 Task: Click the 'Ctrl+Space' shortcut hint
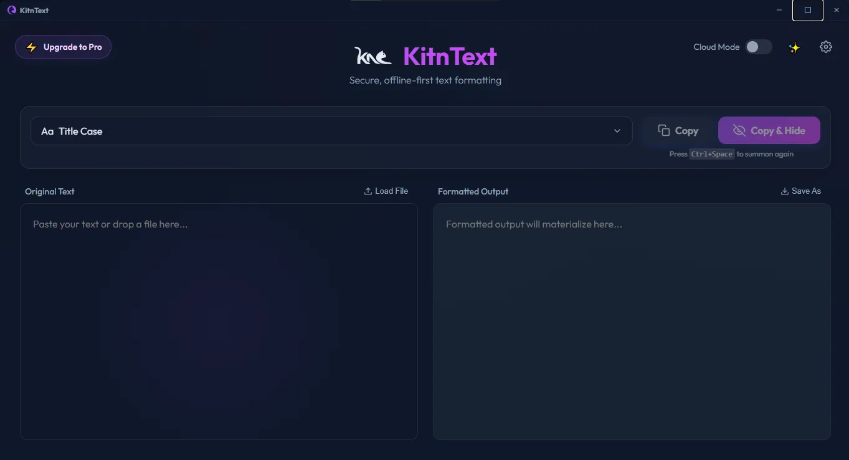[x=712, y=154]
